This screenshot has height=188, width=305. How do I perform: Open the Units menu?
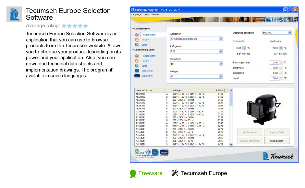click(146, 15)
